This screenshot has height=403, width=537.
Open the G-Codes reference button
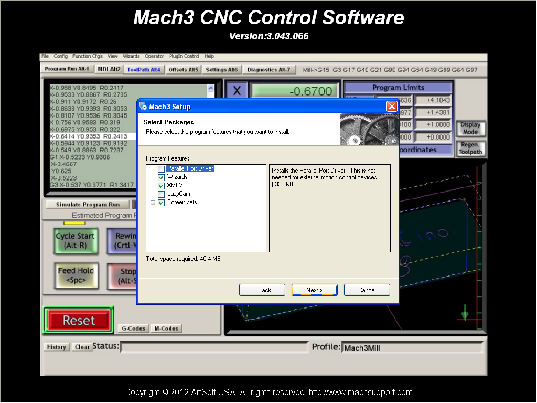click(133, 328)
